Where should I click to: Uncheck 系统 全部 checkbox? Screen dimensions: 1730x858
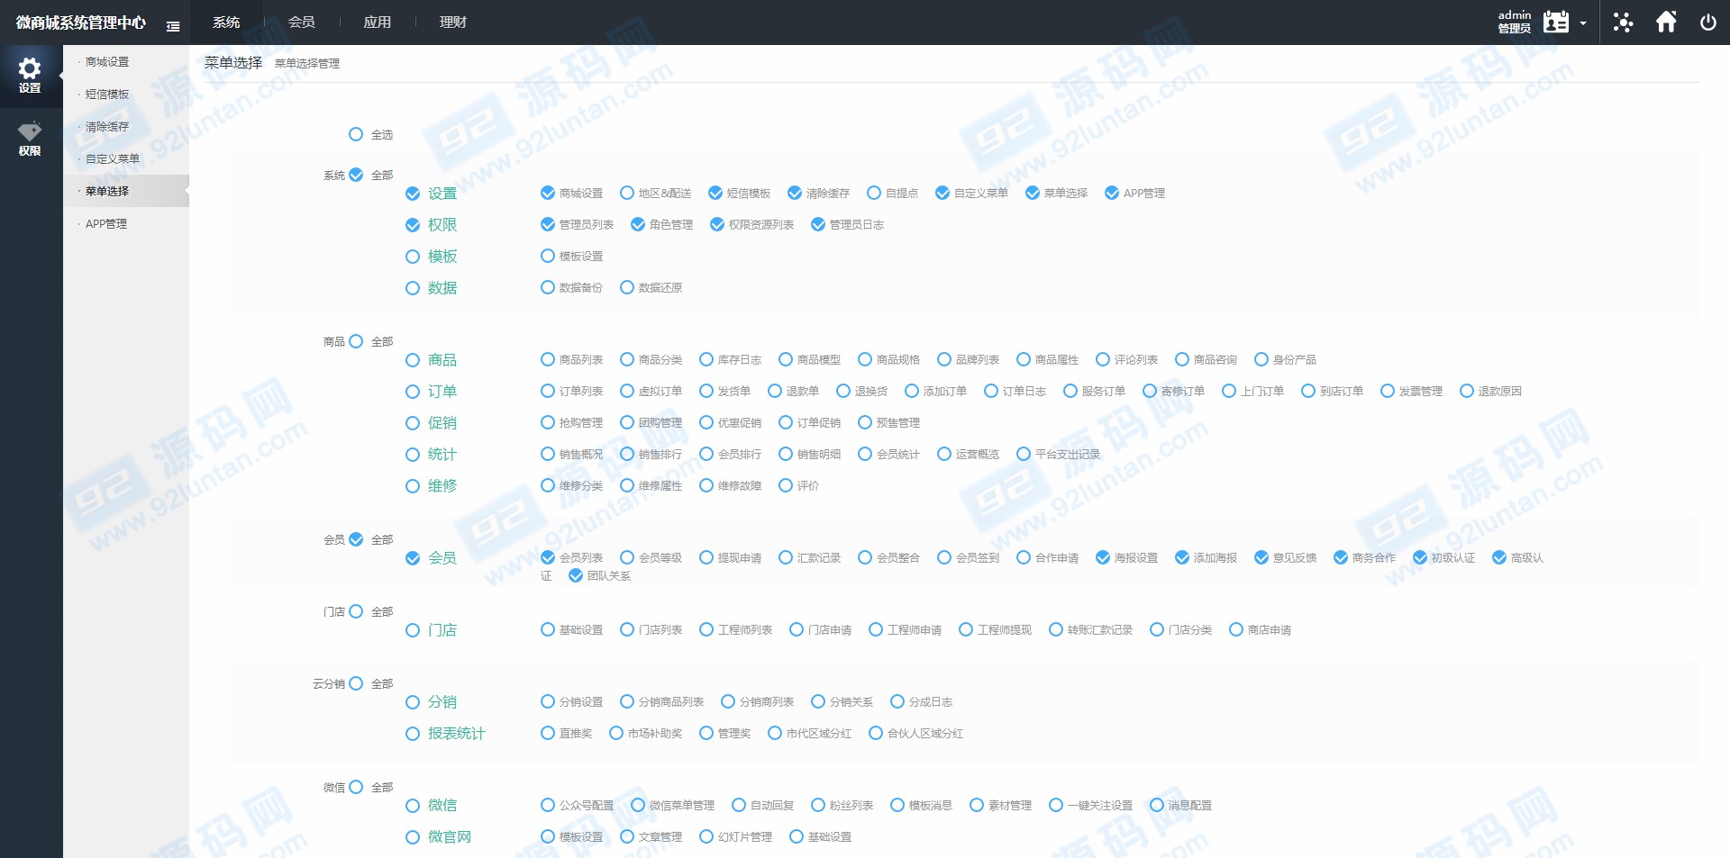click(356, 176)
